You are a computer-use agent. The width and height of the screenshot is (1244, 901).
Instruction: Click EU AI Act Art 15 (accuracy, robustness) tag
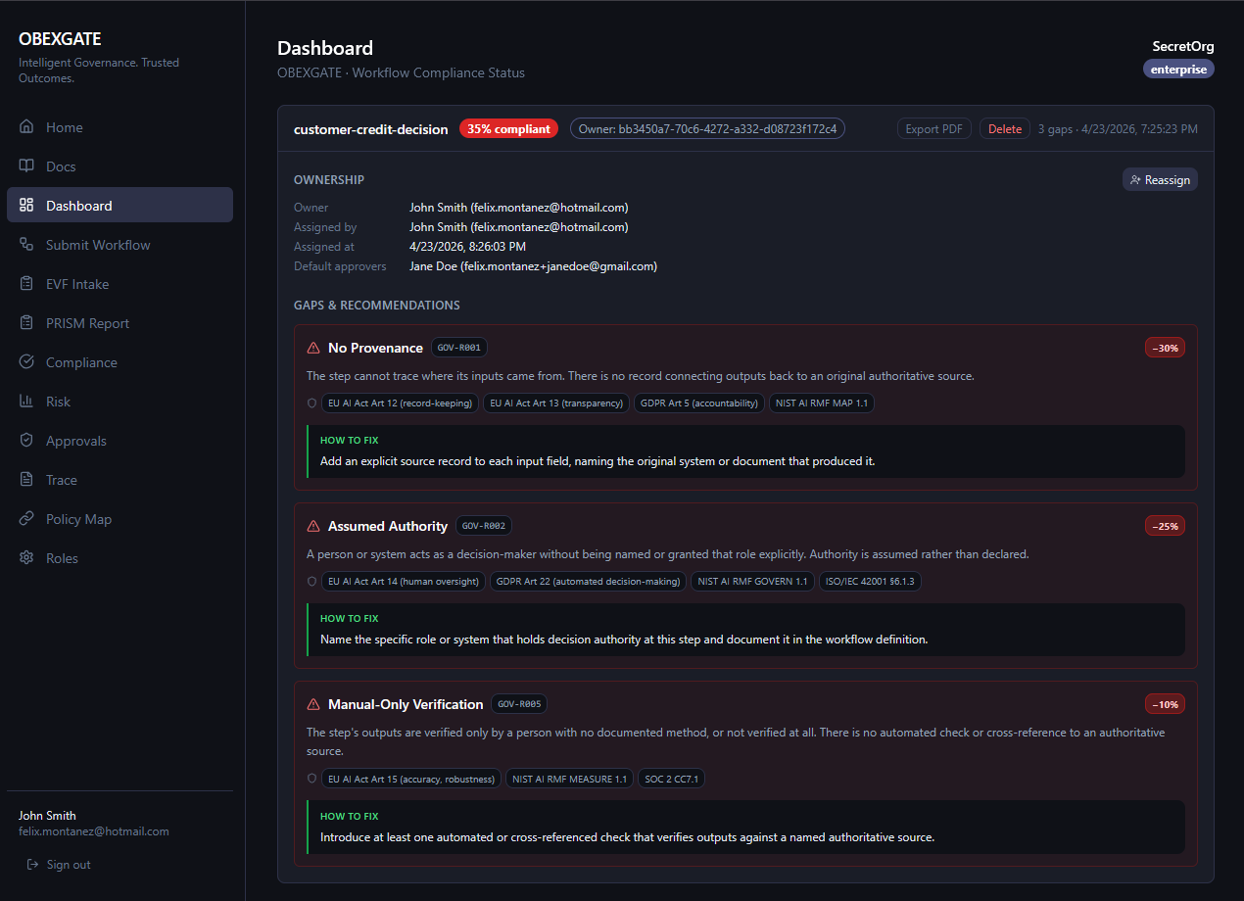(x=411, y=779)
